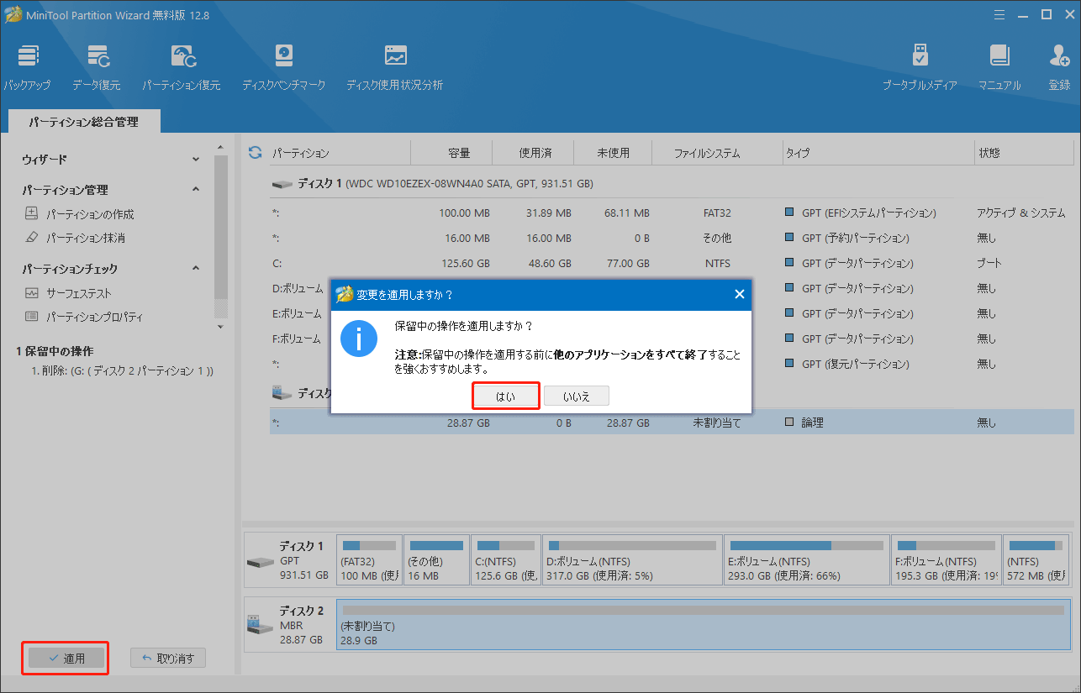
Task: Select E:ボリューム 293.0 GB partition block
Action: pyautogui.click(x=807, y=560)
